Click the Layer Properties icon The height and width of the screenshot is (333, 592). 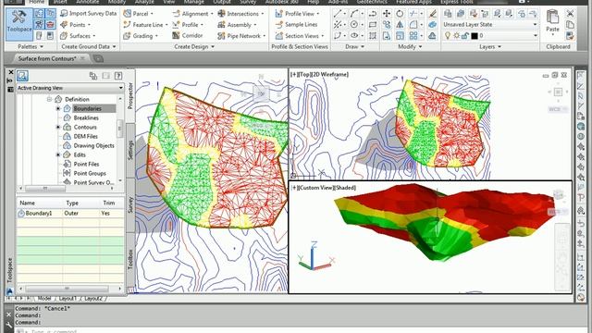[448, 14]
